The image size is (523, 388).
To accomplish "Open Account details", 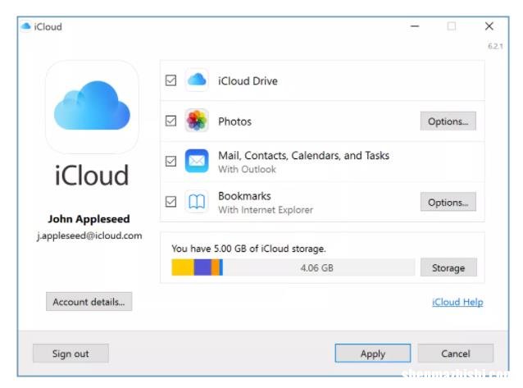I will [x=89, y=302].
